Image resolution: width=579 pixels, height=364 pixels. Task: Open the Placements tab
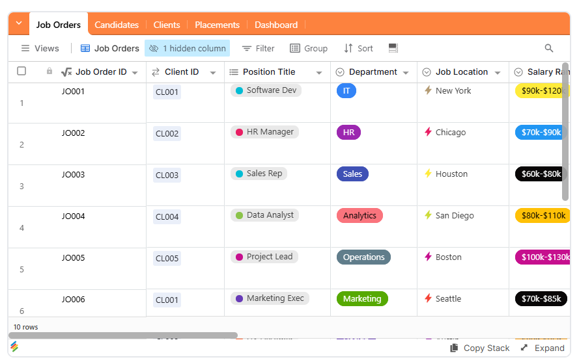(x=217, y=25)
